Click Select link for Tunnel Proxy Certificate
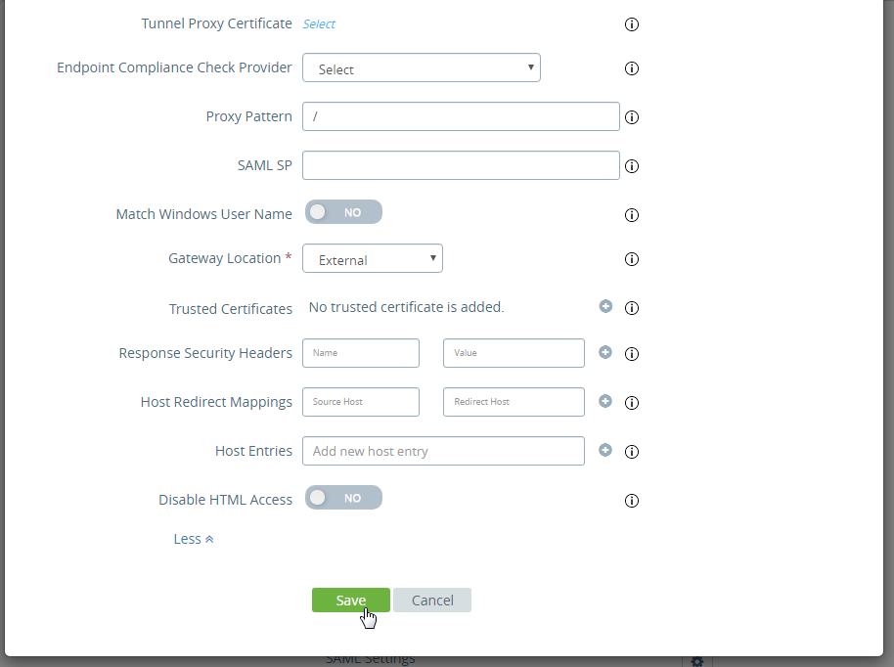The height and width of the screenshot is (667, 894). pyautogui.click(x=319, y=23)
